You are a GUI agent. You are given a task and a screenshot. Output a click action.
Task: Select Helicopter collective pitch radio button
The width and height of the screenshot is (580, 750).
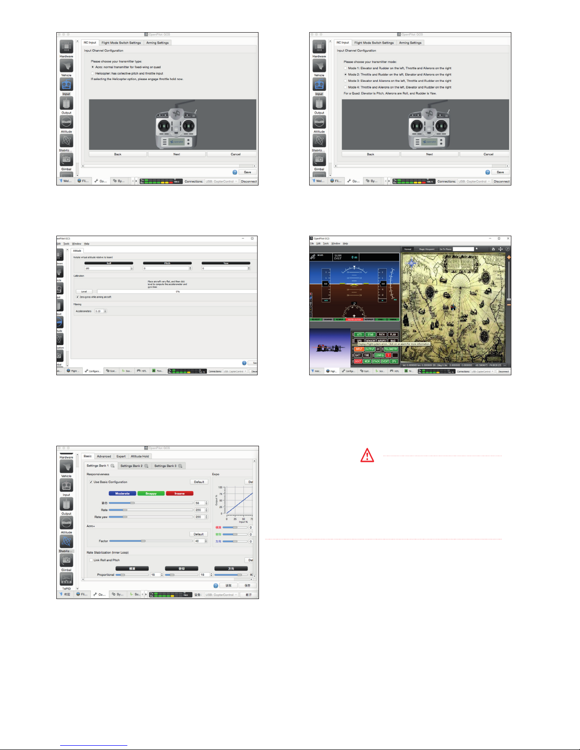tap(93, 73)
